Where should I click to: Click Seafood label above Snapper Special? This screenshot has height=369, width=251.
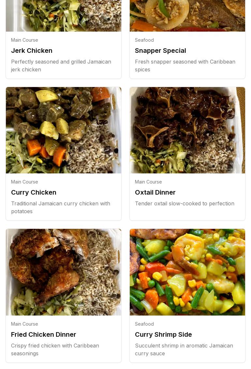tap(144, 40)
